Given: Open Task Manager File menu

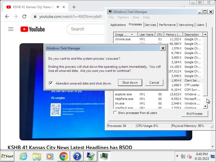Looking at the screenshot, I should (x=111, y=17).
